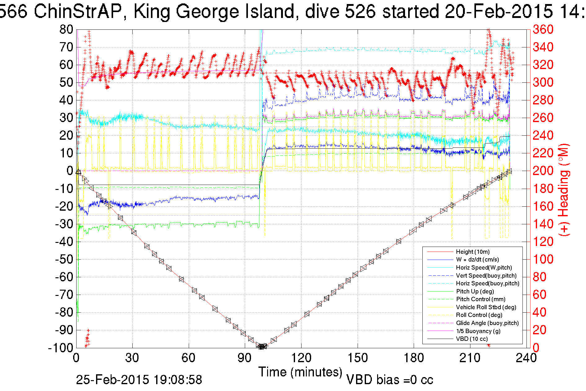The width and height of the screenshot is (586, 391).
Task: Click the 120 tick on time axis
Action: point(301,358)
